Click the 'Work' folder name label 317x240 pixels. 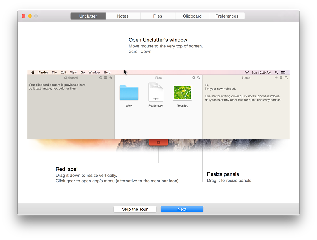(129, 106)
